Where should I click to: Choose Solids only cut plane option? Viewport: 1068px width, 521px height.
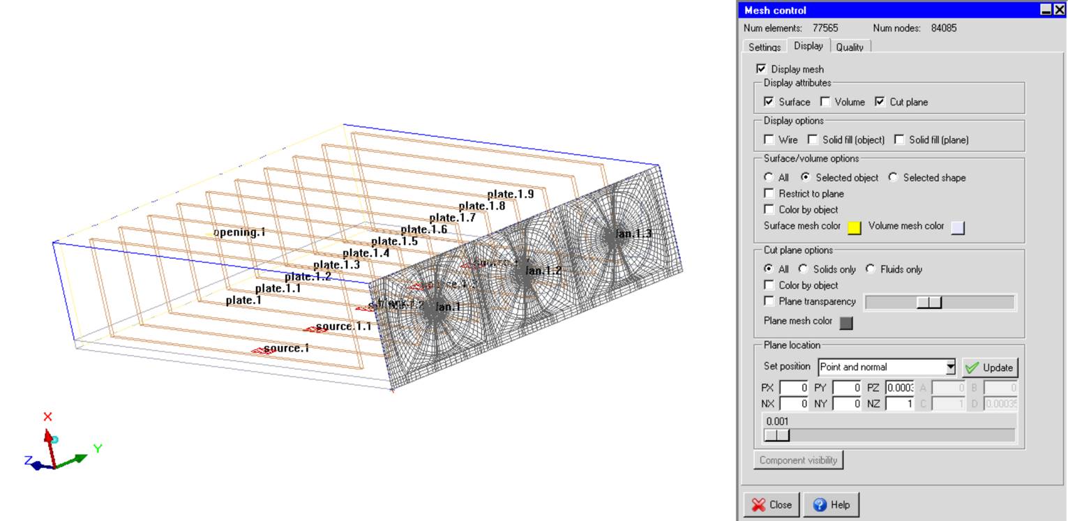804,269
